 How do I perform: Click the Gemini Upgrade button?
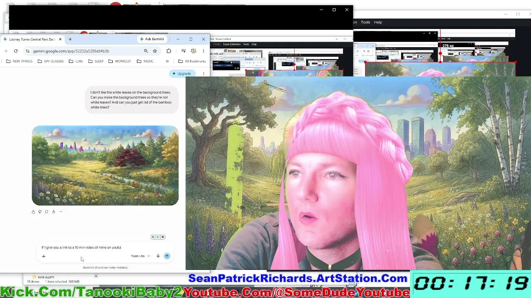(182, 74)
